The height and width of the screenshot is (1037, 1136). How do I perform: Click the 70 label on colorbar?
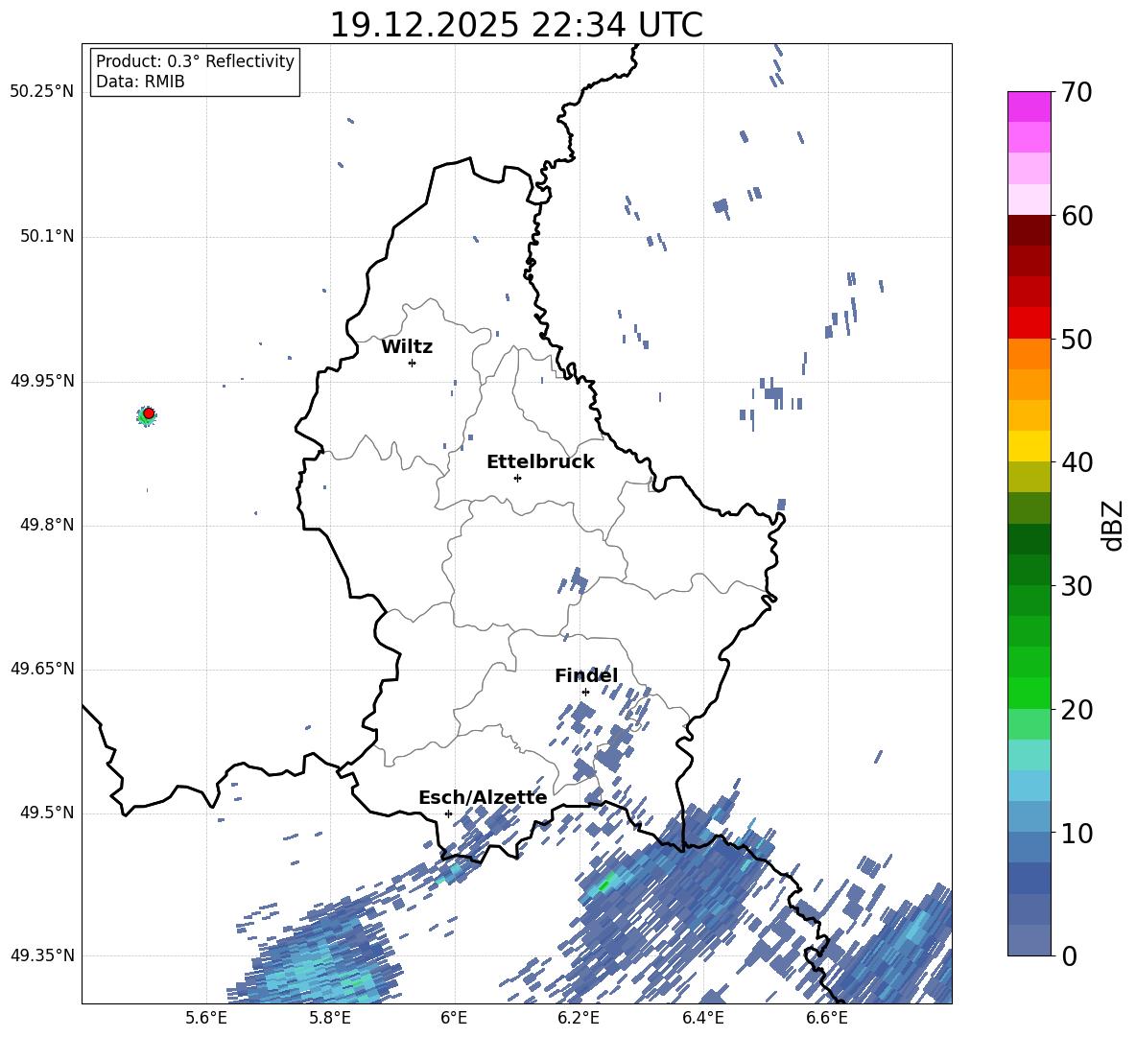(1077, 93)
